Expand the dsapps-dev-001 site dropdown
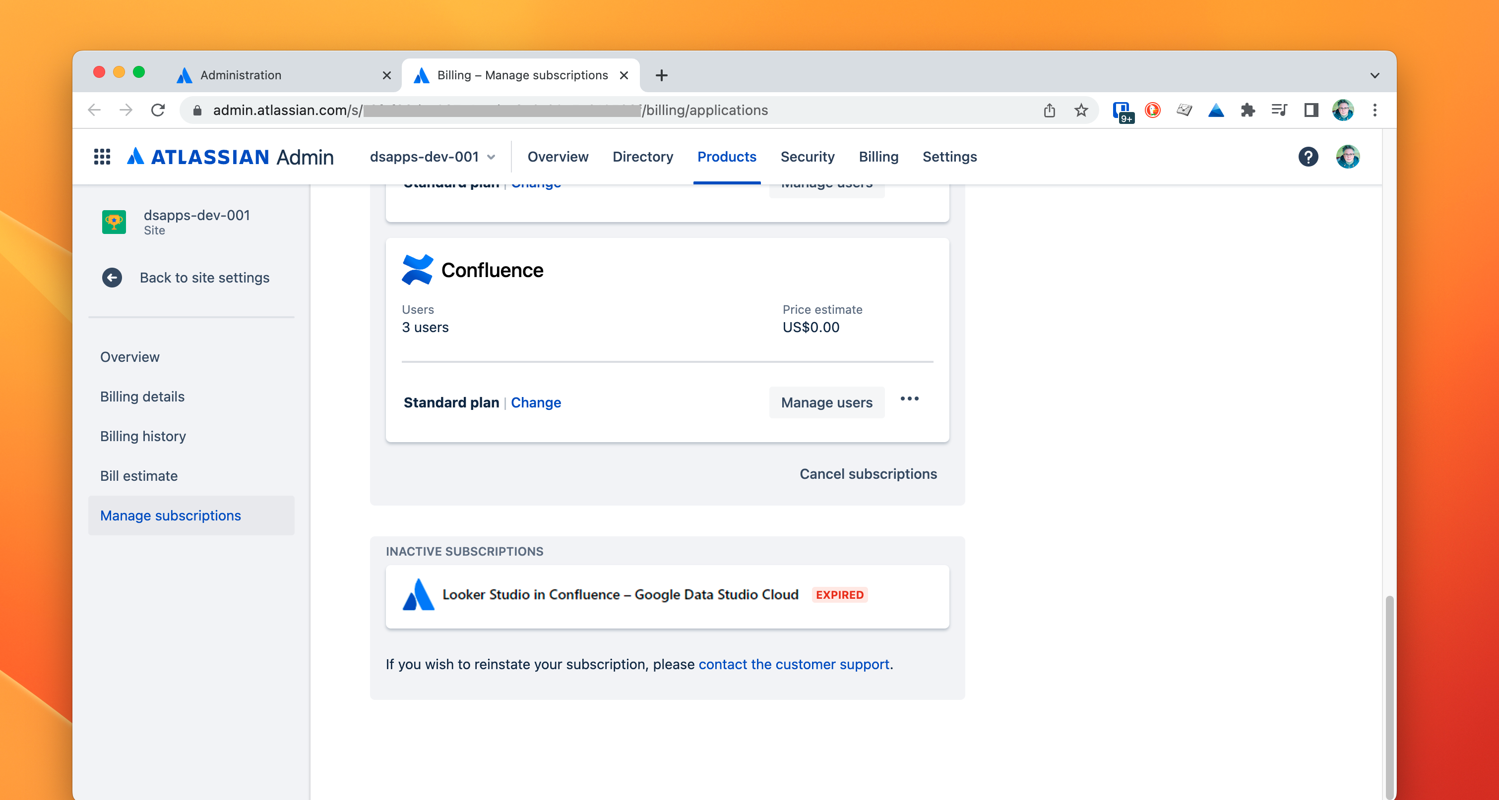1499x800 pixels. [x=433, y=157]
